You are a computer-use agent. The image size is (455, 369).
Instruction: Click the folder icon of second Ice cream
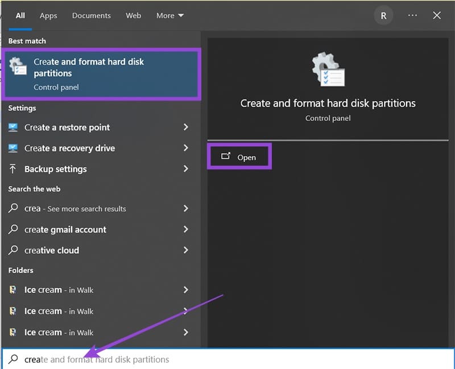pos(13,311)
